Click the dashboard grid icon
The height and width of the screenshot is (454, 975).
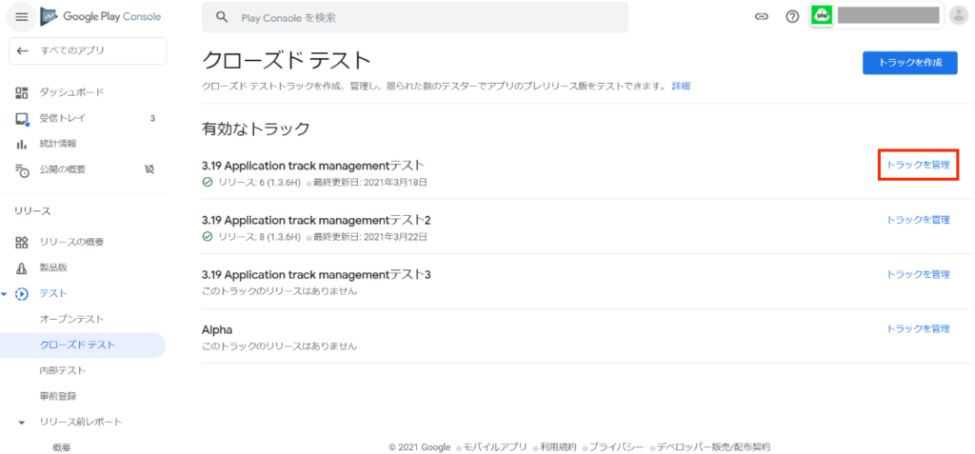22,92
